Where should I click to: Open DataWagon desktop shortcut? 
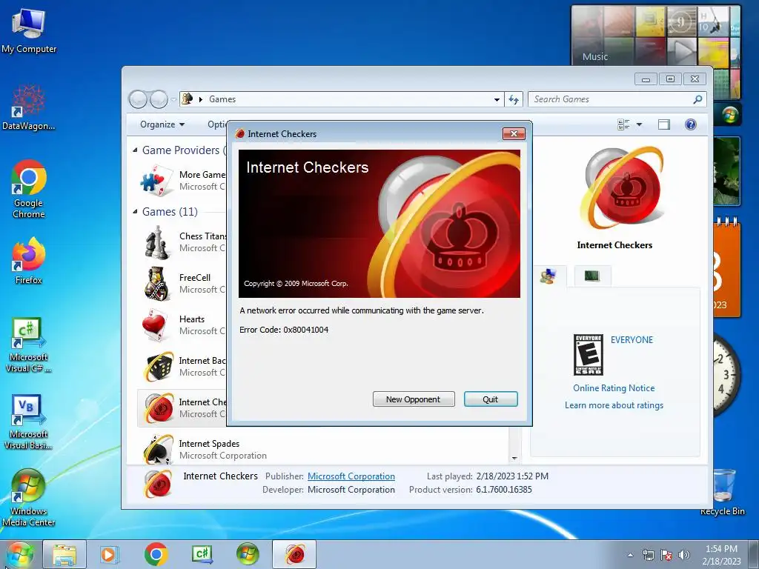click(29, 107)
